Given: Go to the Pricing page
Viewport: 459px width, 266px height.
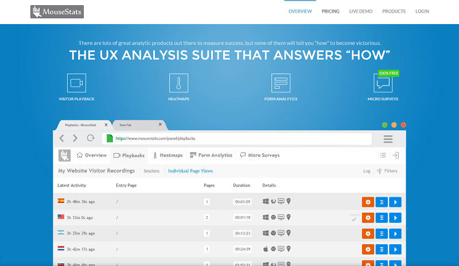Looking at the screenshot, I should [330, 11].
